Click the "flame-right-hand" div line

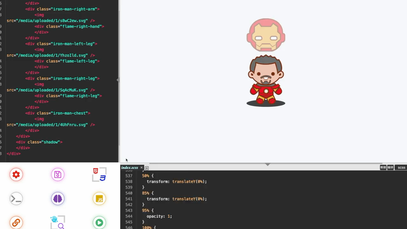[x=69, y=26]
